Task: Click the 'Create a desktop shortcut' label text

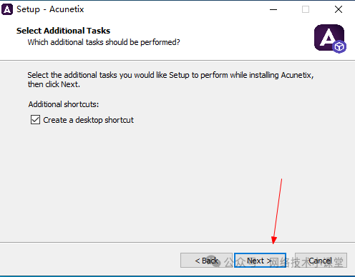Action: coord(88,120)
